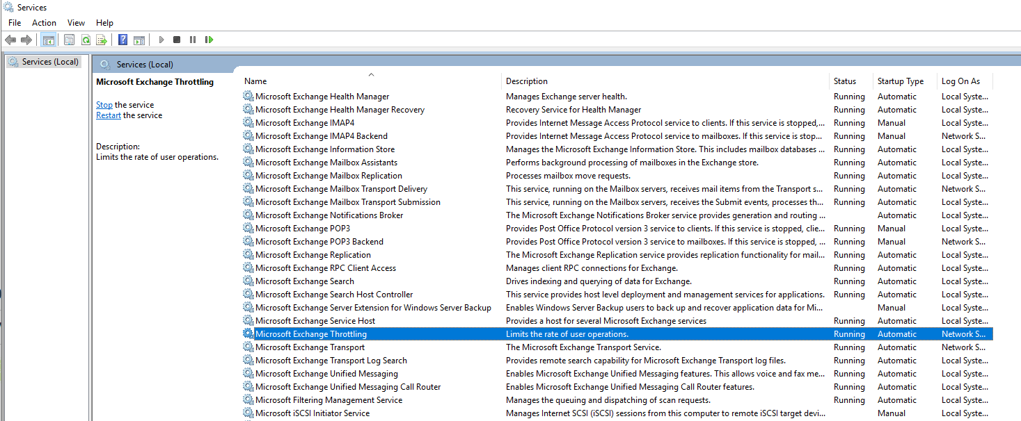
Task: Toggle the Show/Hide Action Pane icon
Action: [139, 40]
